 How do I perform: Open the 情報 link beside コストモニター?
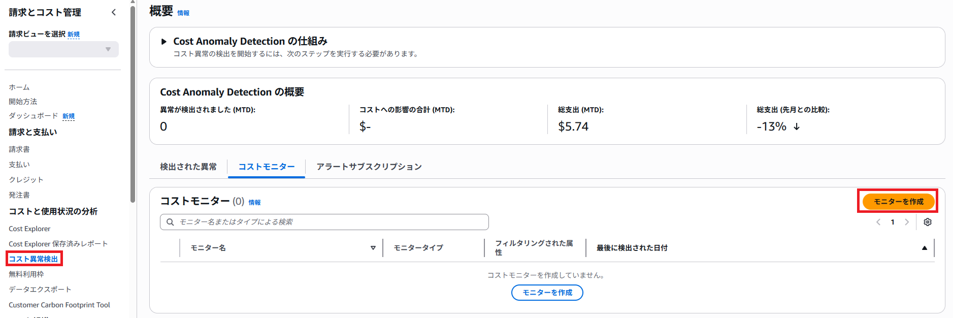[254, 203]
